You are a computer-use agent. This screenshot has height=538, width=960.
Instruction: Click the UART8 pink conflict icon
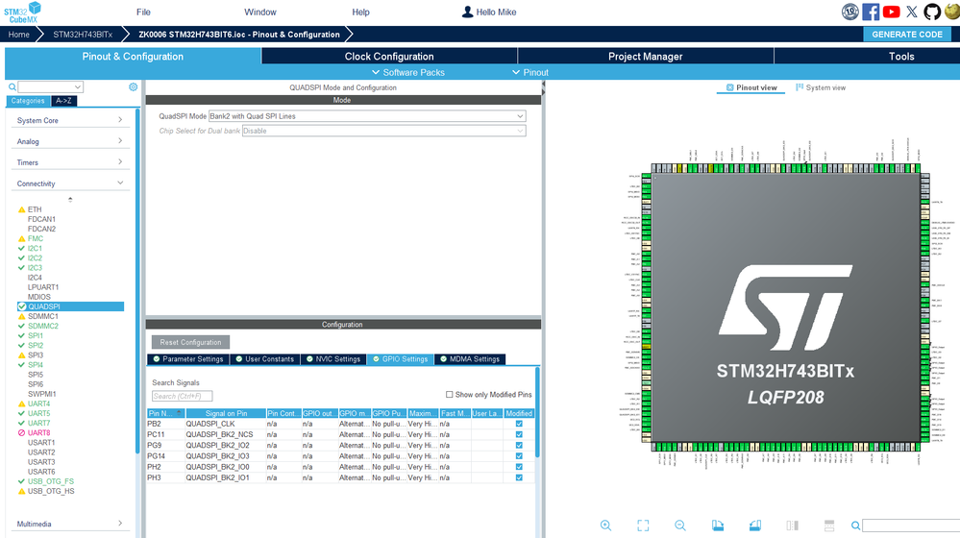(22, 432)
